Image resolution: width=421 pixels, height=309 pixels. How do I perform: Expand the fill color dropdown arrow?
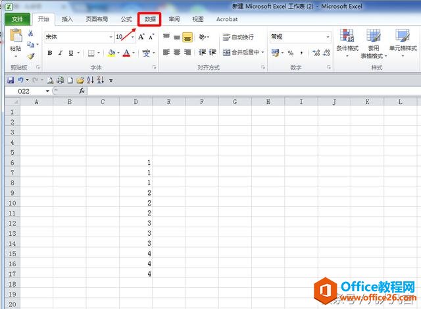118,53
